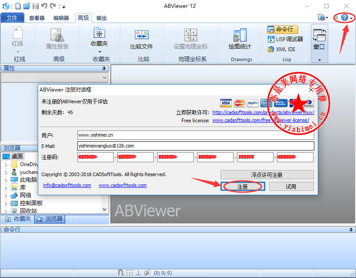The width and height of the screenshot is (356, 278).
Task: Close the ABViewer 注册对话框 dialog
Action: point(311,90)
